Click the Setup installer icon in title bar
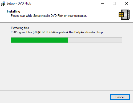This screenshot has height=103, width=133. point(3,3)
